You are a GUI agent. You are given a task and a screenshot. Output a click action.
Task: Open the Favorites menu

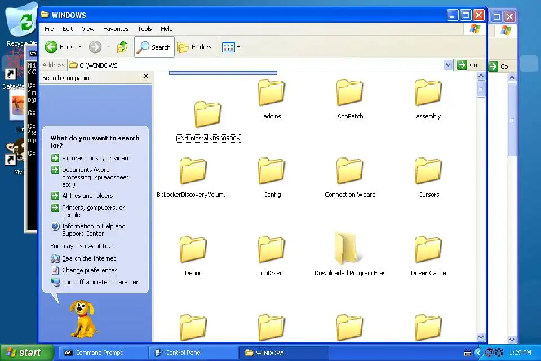tap(116, 29)
